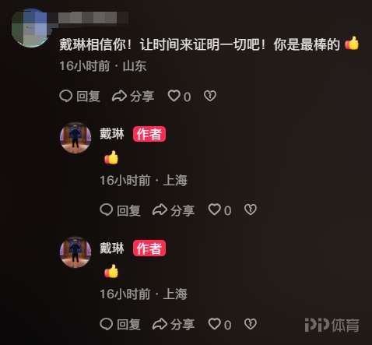Click the 回复 text under the top comment

(x=88, y=97)
